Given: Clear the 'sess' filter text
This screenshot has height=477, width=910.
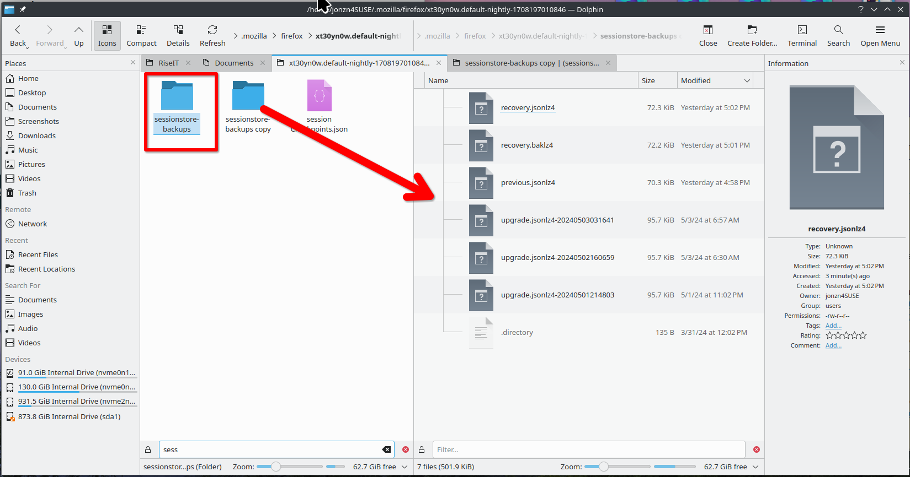Looking at the screenshot, I should point(387,449).
